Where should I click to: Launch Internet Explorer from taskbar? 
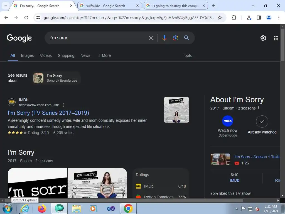(25, 208)
